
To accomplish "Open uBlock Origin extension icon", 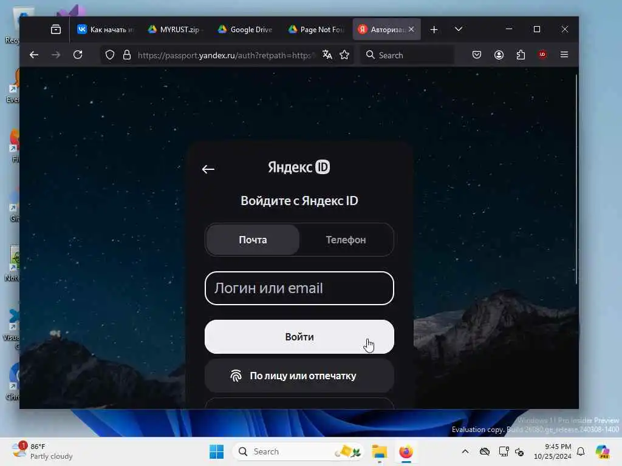I will click(542, 55).
